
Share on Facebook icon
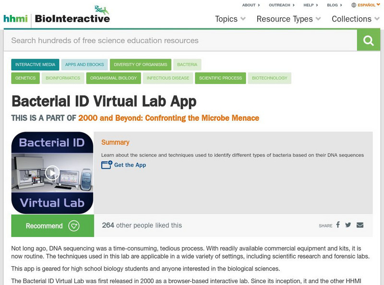pos(338,225)
